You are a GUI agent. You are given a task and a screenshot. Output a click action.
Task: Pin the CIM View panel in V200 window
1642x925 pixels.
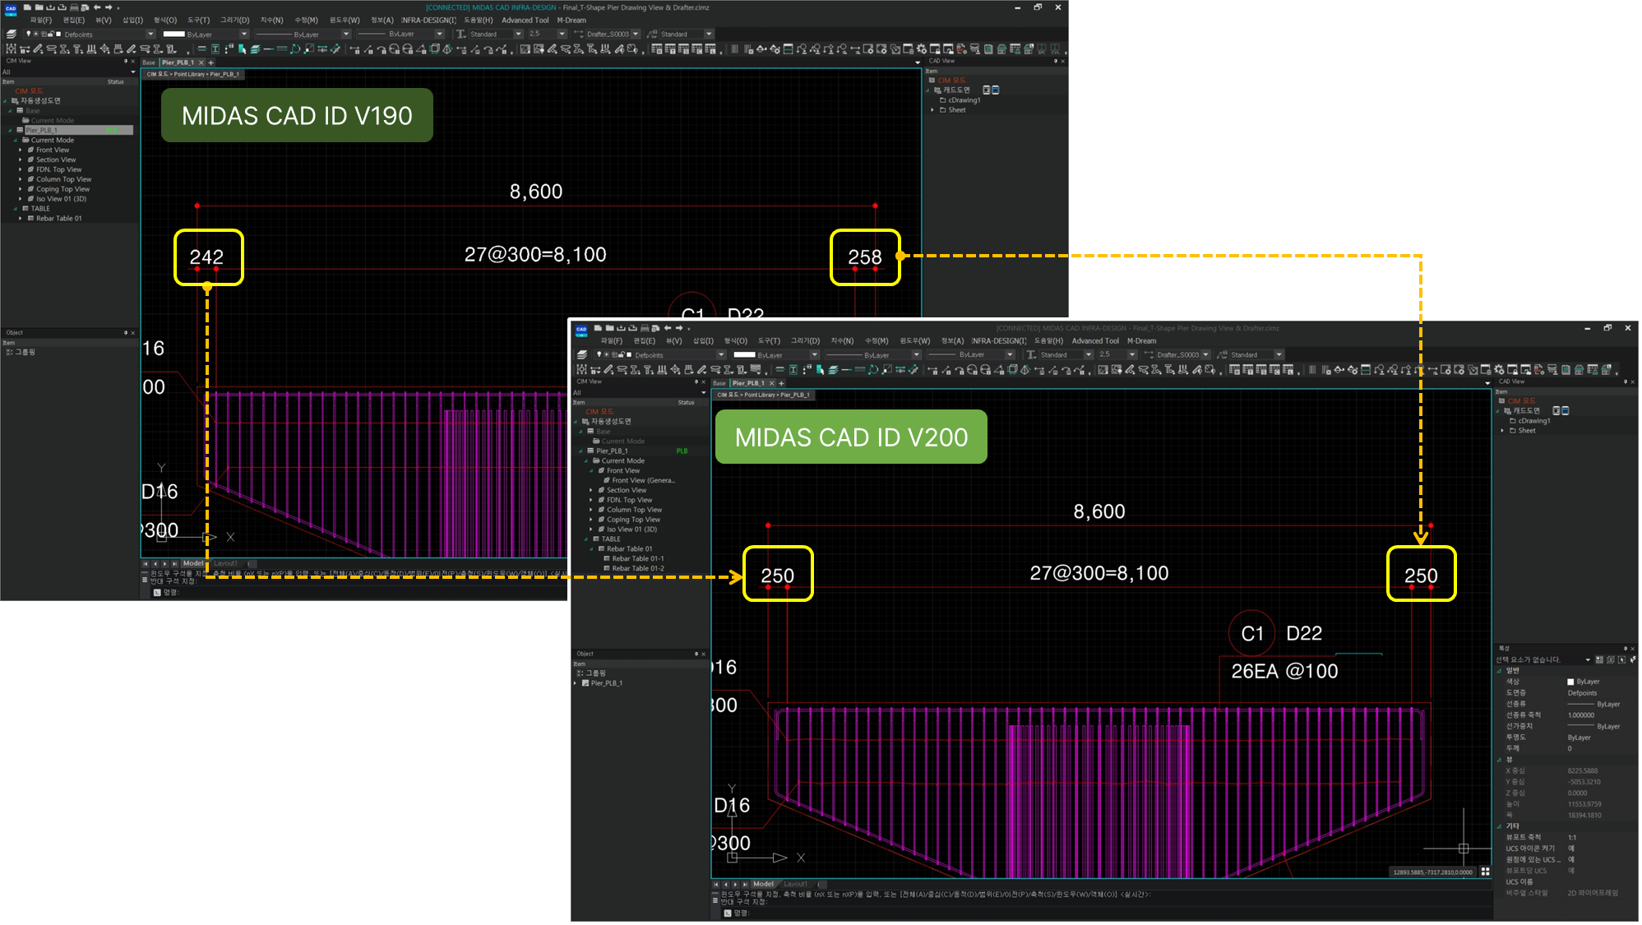(x=696, y=382)
